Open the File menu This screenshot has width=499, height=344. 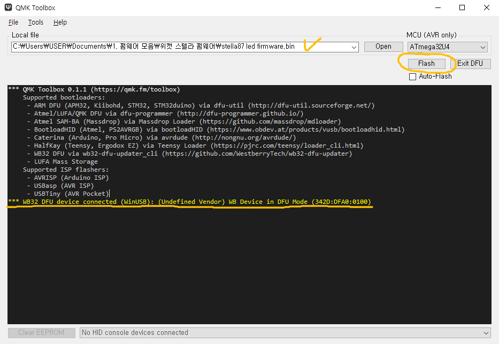point(13,22)
